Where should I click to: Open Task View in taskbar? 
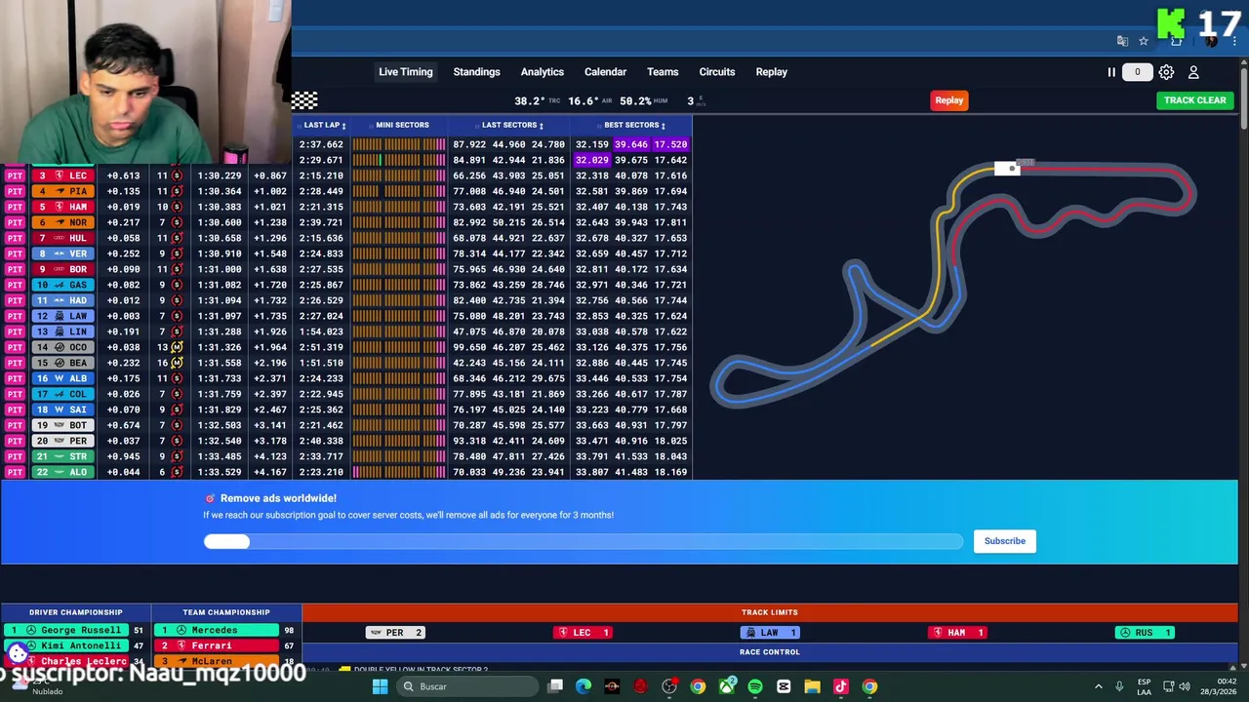(x=555, y=686)
